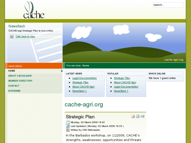191x143 pixels.
Task: Click the CACHE-argi Strategic Plan is now online text
Action: [31, 31]
